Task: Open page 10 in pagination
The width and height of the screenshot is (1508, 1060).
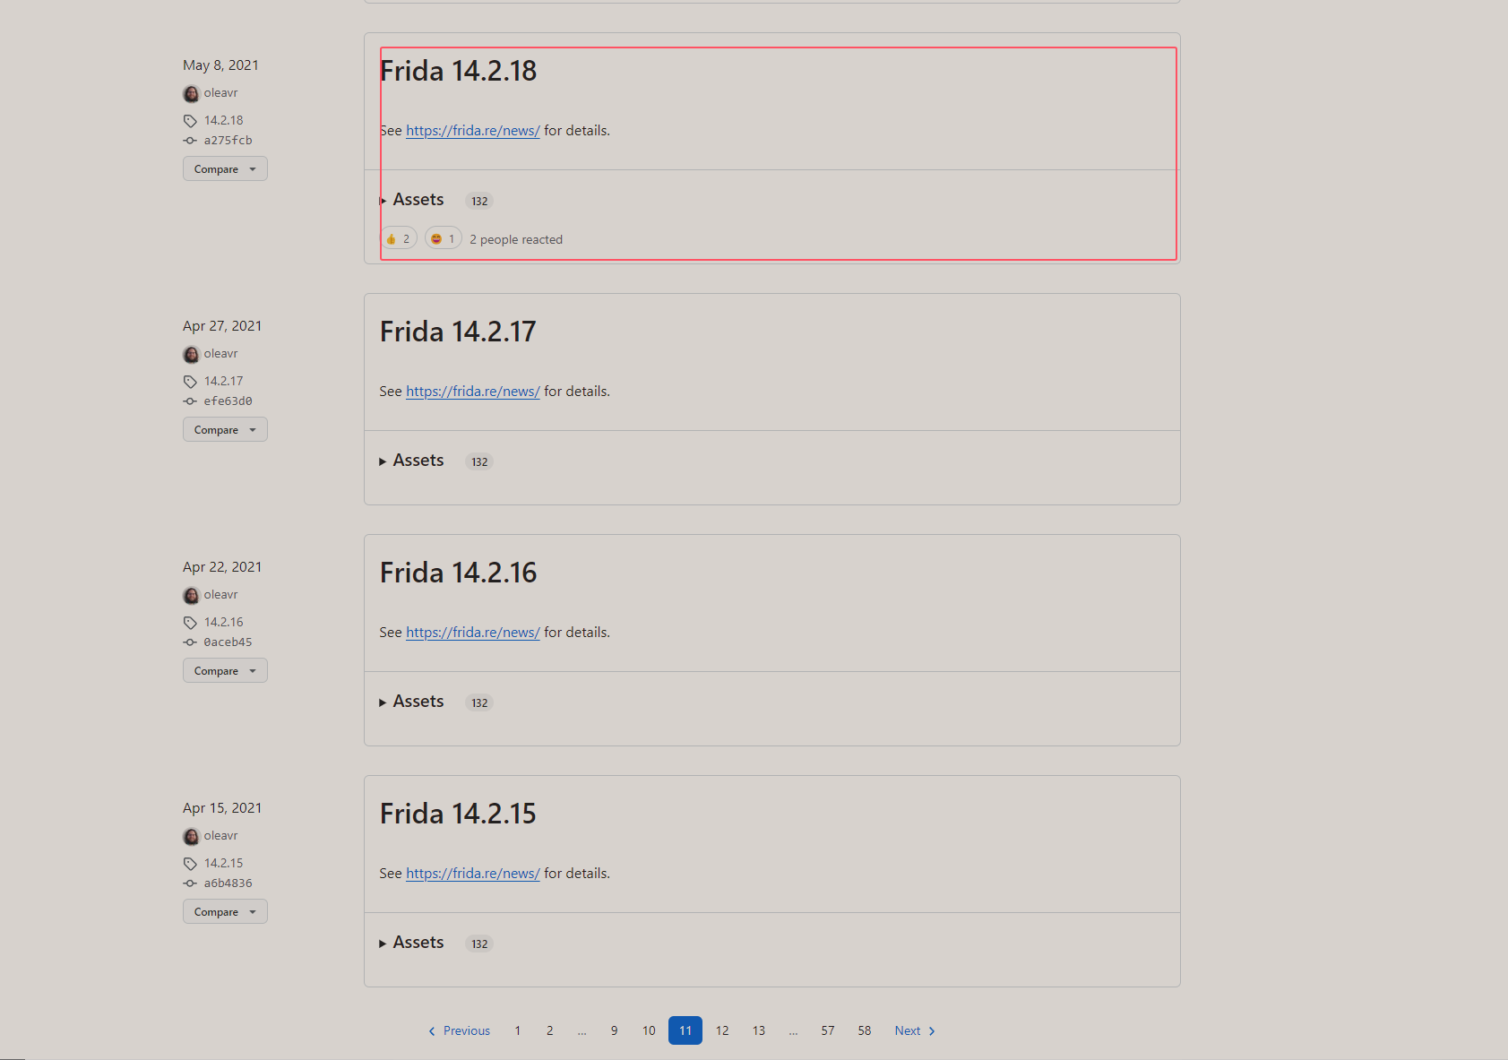Action: [x=649, y=1030]
